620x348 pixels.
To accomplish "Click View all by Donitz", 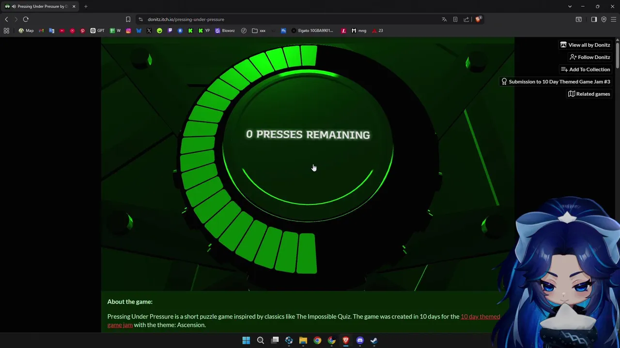I will (585, 45).
